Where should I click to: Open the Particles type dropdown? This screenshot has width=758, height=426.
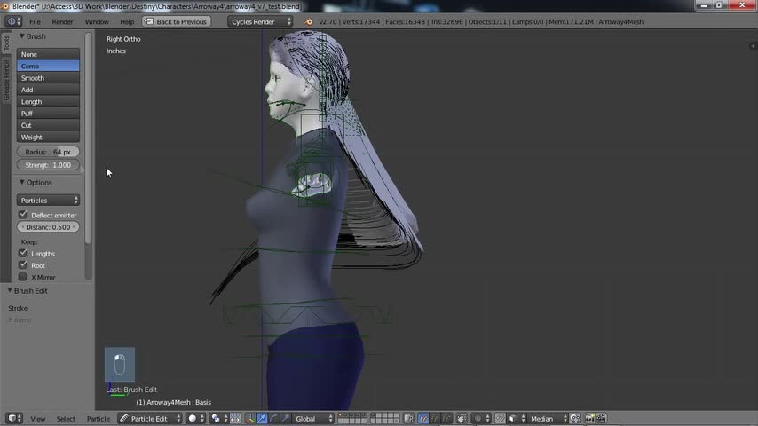(48, 201)
